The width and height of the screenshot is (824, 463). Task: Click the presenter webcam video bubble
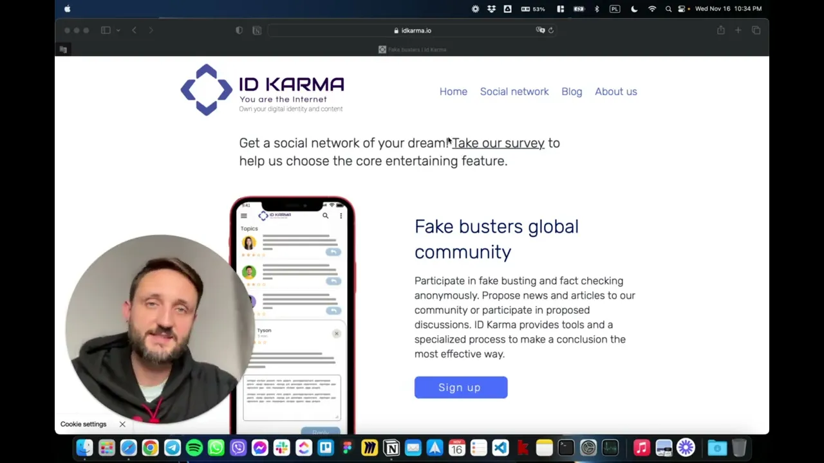160,329
